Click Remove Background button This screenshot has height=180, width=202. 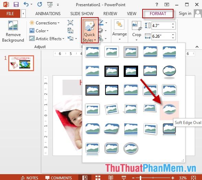point(13,31)
